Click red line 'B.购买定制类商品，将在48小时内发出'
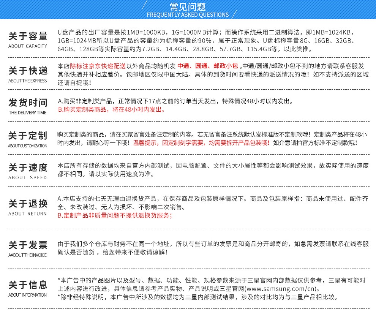 click(111, 110)
